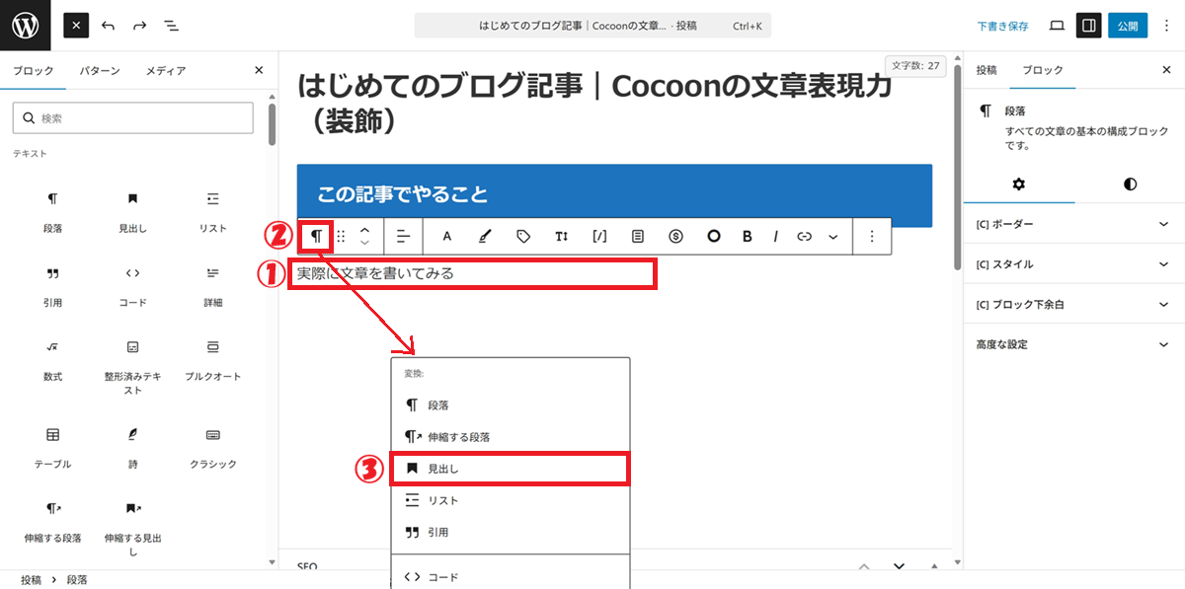The image size is (1185, 589).
Task: Click the marker highlight pen icon
Action: pyautogui.click(x=484, y=237)
